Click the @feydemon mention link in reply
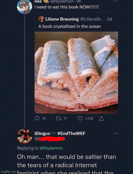Image resolution: width=133 pixels, height=174 pixels. point(51,148)
